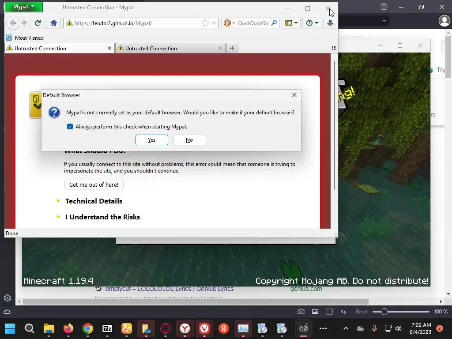Run search with the magnifier icon
This screenshot has width=452, height=339.
(274, 23)
